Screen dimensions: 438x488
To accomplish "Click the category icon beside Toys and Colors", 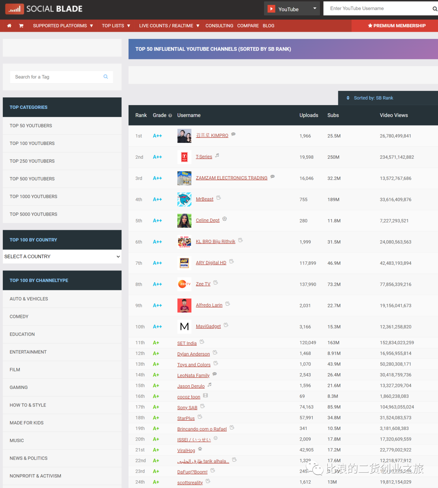I will coord(215,363).
